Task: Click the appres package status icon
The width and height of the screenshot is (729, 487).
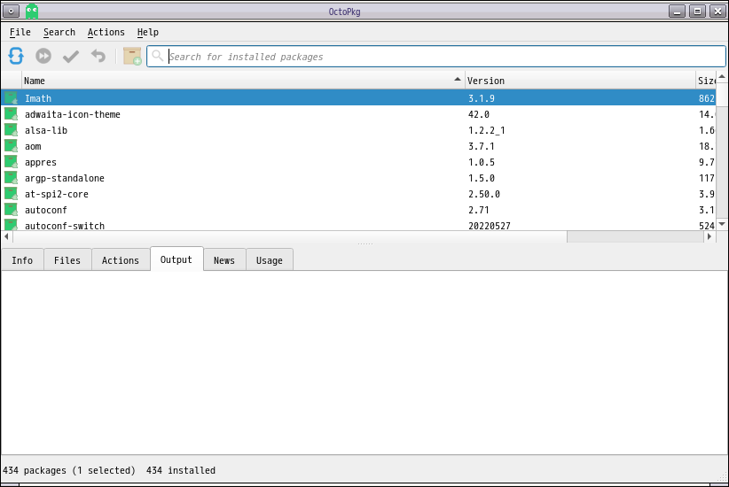Action: coord(11,161)
